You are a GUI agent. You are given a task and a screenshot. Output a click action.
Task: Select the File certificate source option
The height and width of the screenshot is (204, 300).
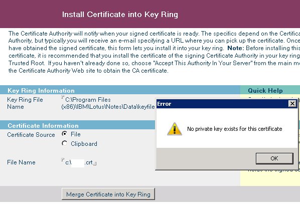(65, 134)
